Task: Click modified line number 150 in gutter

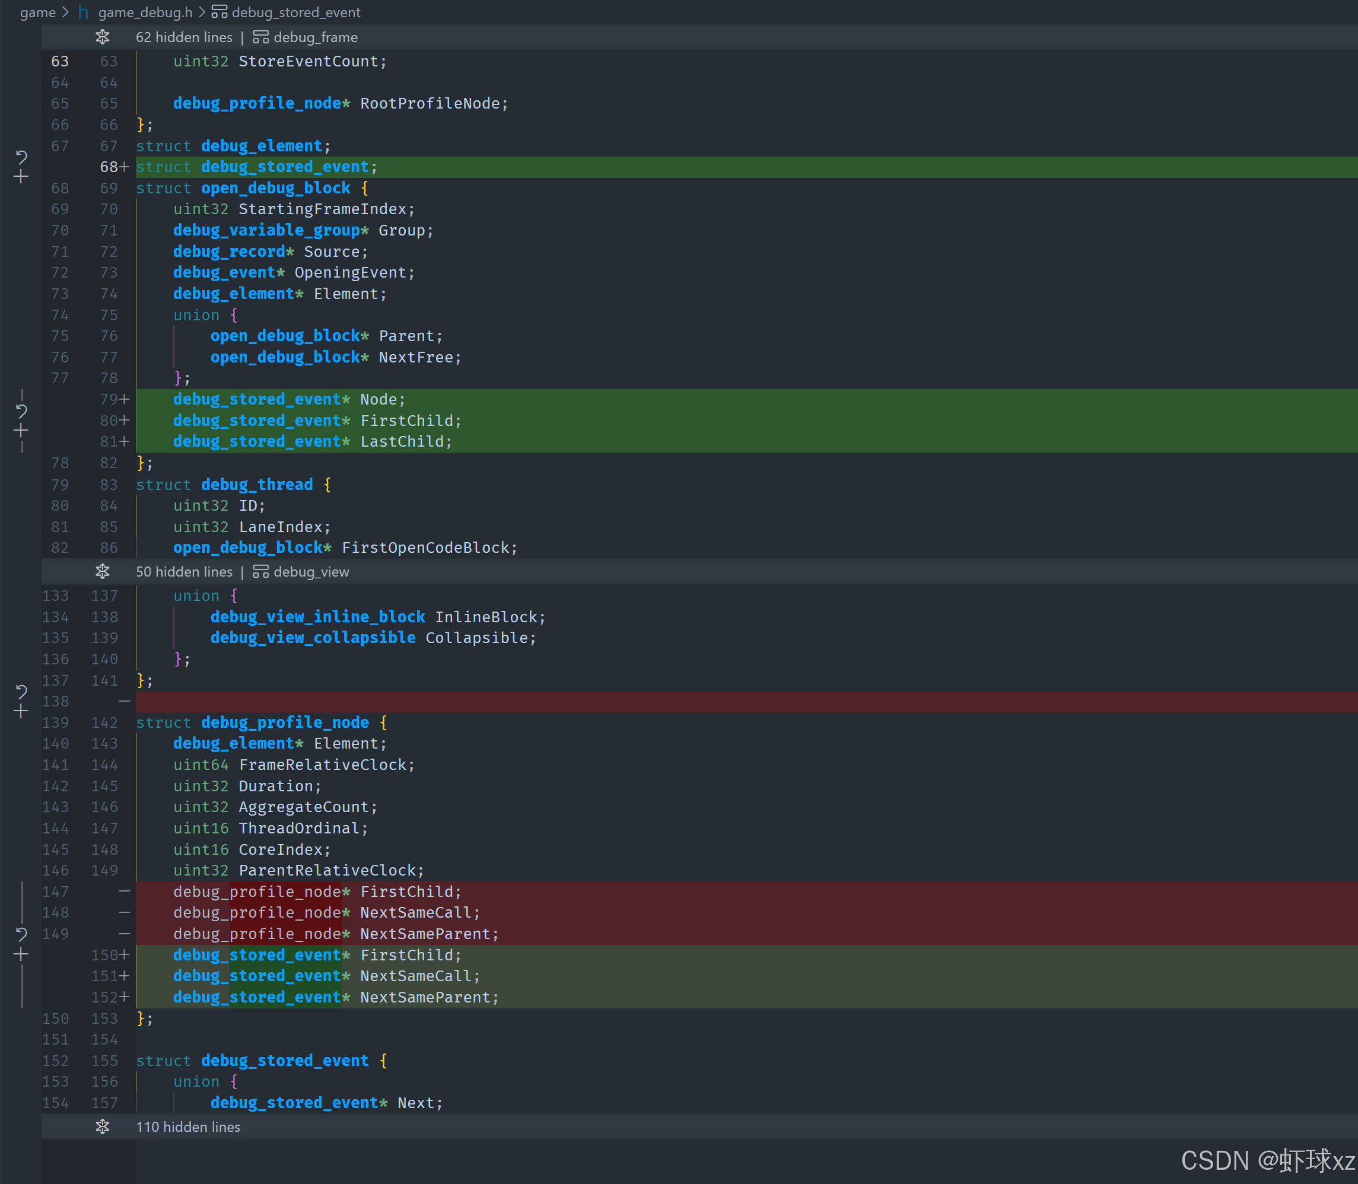Action: click(x=104, y=954)
